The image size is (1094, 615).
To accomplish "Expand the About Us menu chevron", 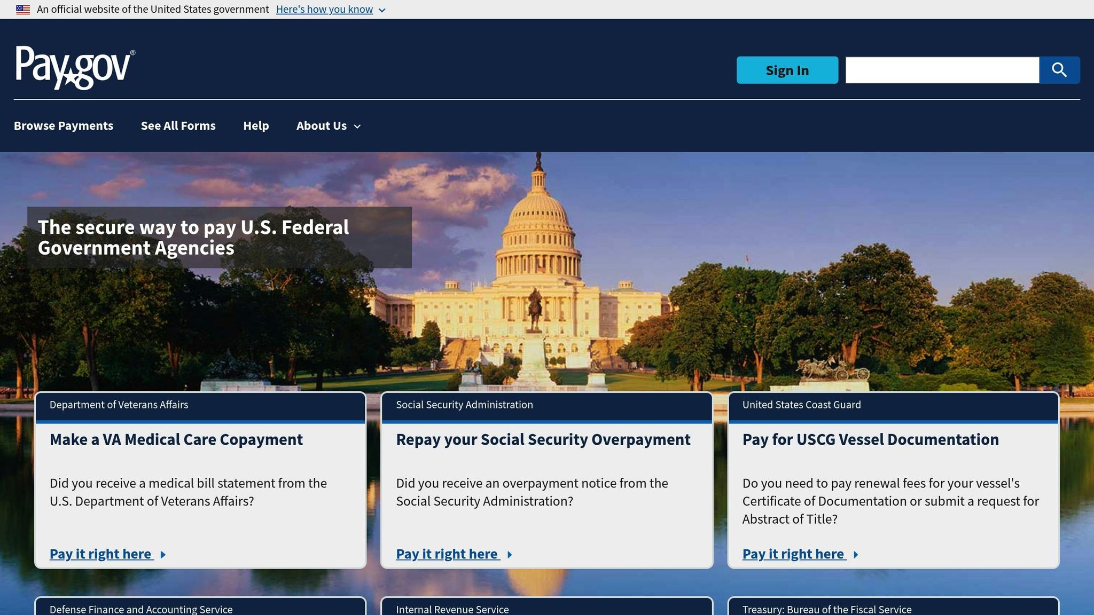I will (x=357, y=127).
